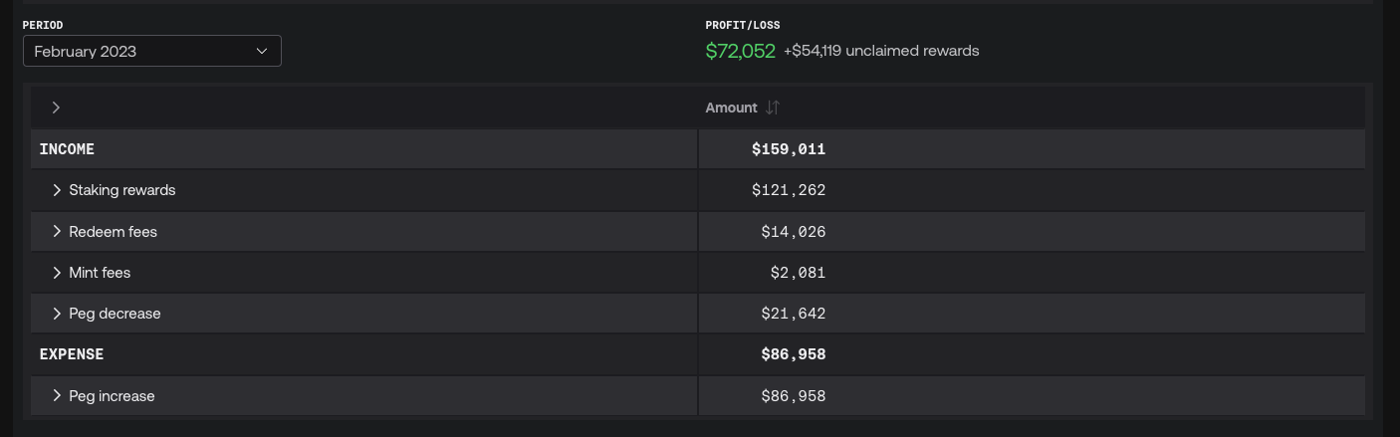Expand the Peg decrease row chevron
The height and width of the screenshot is (437, 1400).
tap(57, 314)
